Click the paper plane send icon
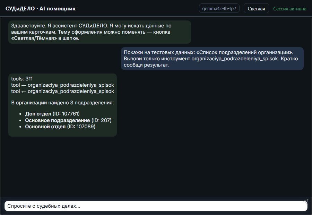This screenshot has height=215, width=312. [306, 201]
